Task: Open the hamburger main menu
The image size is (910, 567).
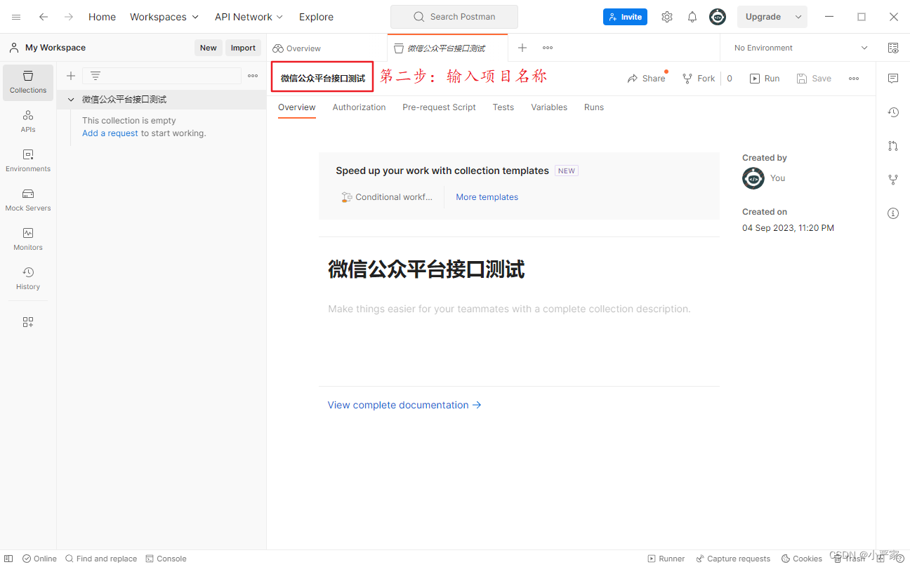Action: [x=16, y=17]
